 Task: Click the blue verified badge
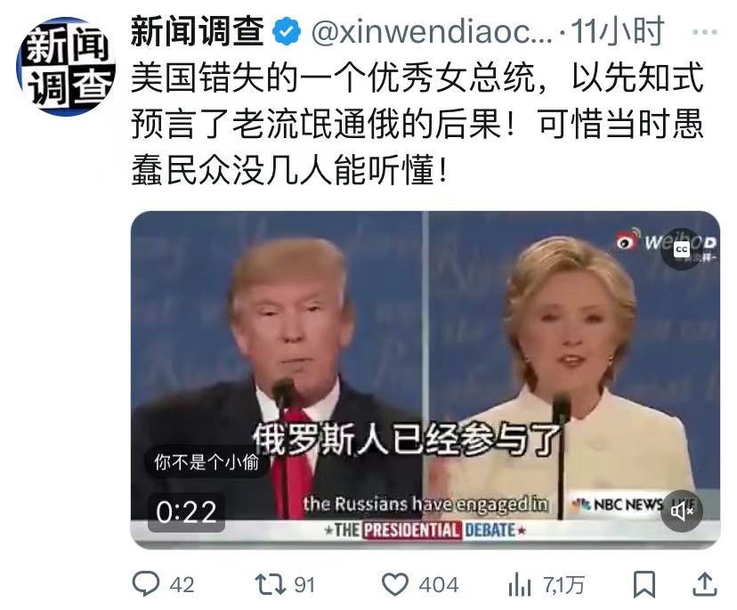click(x=288, y=31)
